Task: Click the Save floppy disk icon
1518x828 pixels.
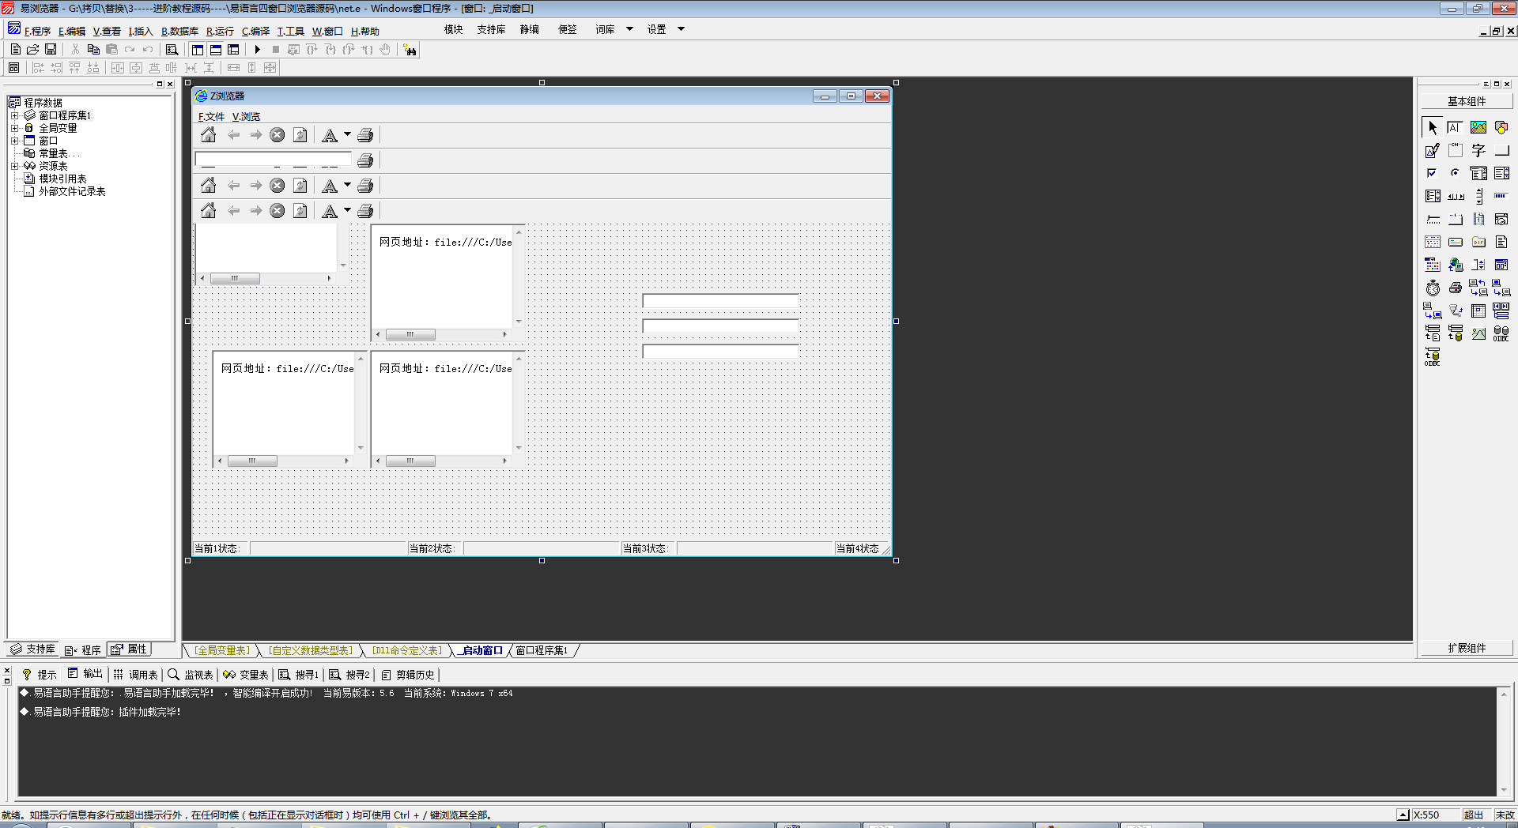Action: [51, 49]
